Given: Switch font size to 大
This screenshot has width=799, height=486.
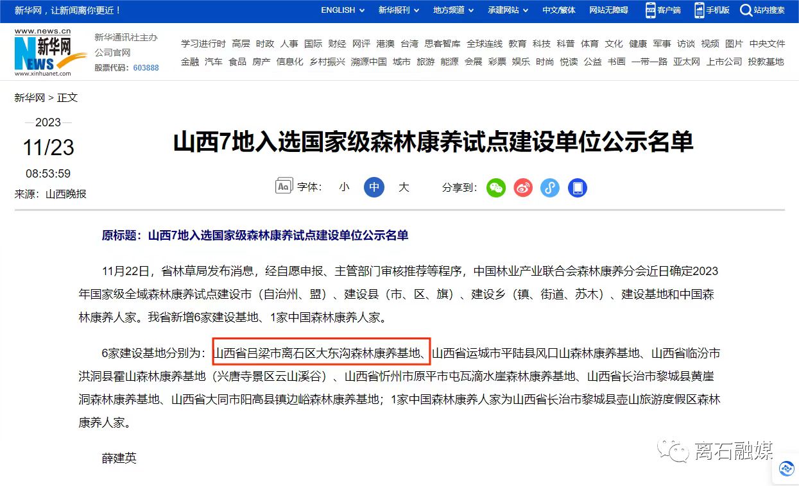Looking at the screenshot, I should (404, 187).
